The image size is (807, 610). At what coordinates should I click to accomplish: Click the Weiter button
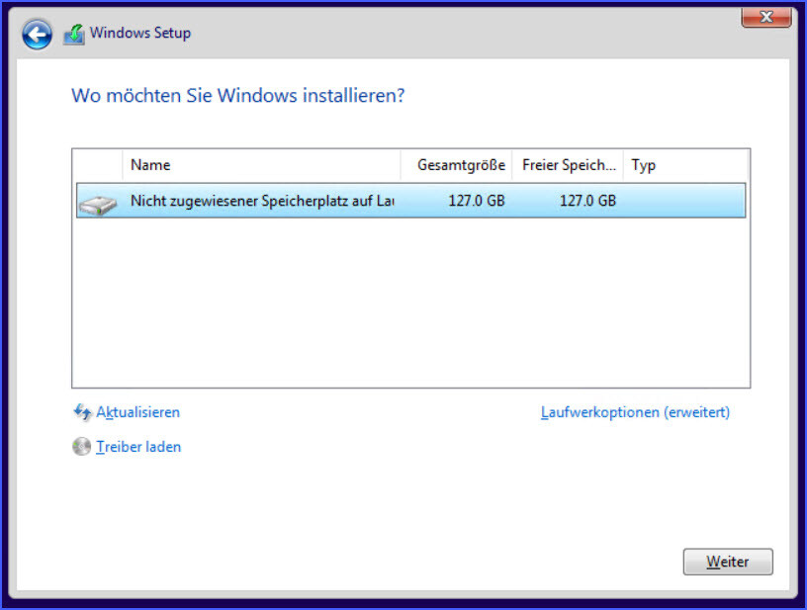(x=728, y=562)
